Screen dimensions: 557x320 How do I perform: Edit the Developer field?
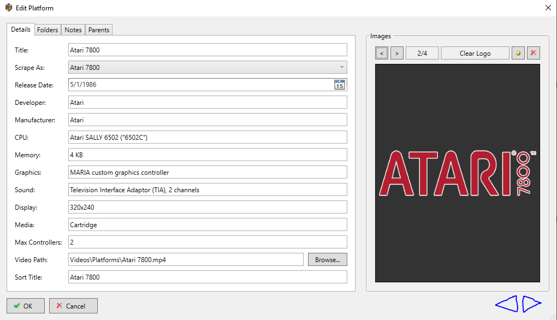point(208,102)
